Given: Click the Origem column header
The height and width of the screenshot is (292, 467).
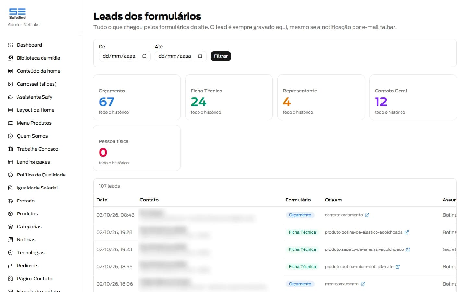Looking at the screenshot, I should pos(333,200).
